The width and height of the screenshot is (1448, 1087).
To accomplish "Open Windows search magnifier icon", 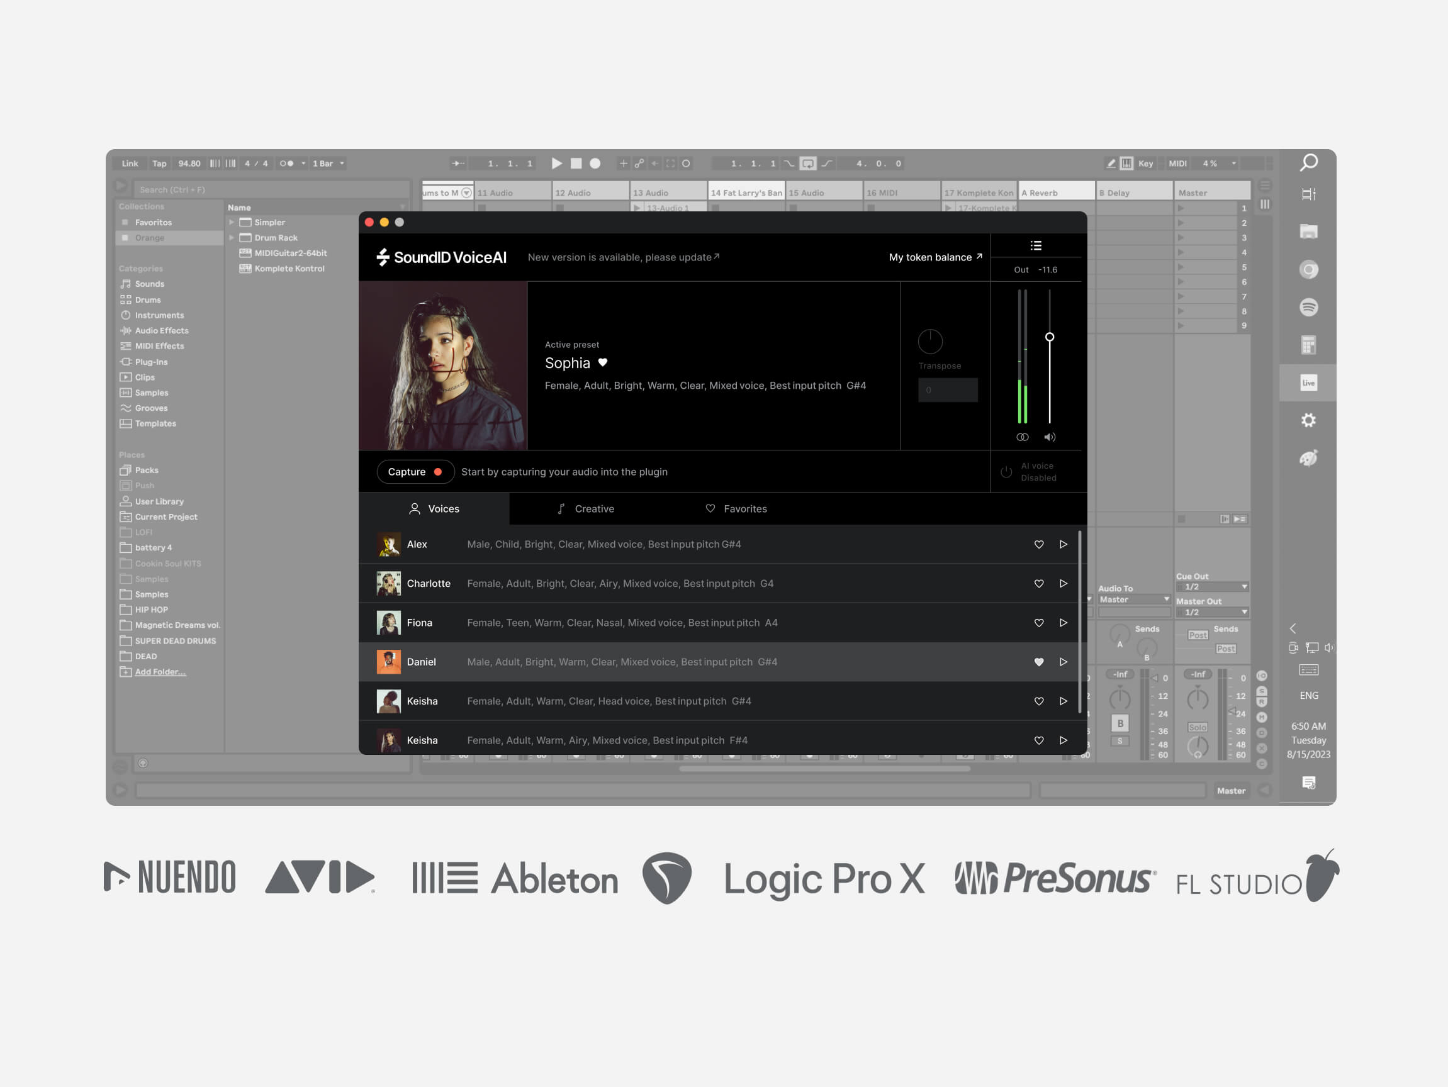I will (x=1308, y=162).
